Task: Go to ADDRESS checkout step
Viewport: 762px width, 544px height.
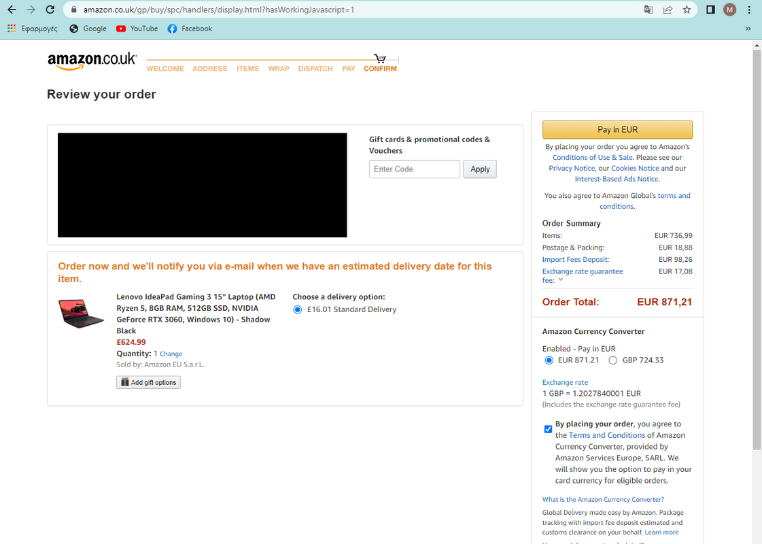Action: [210, 69]
